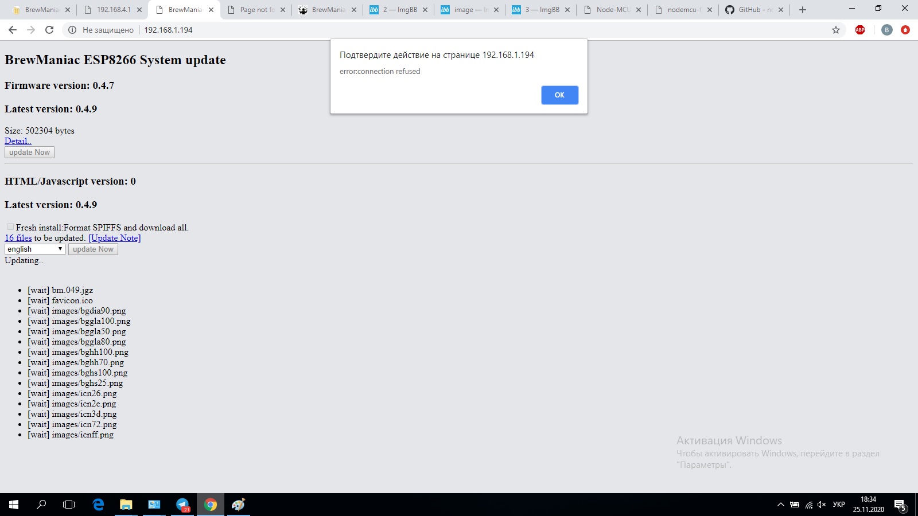Open File Explorer from the taskbar

(126, 505)
